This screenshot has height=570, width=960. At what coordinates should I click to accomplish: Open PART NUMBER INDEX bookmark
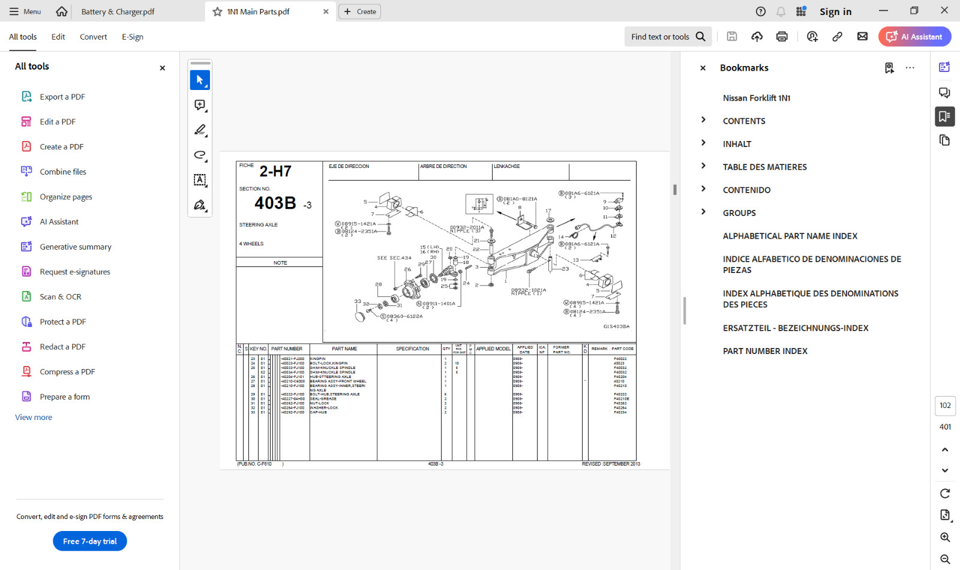[765, 351]
